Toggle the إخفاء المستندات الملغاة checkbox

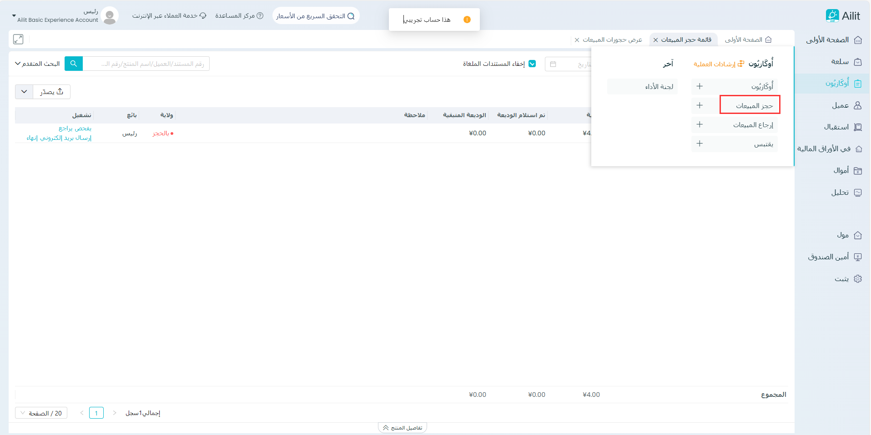point(532,64)
